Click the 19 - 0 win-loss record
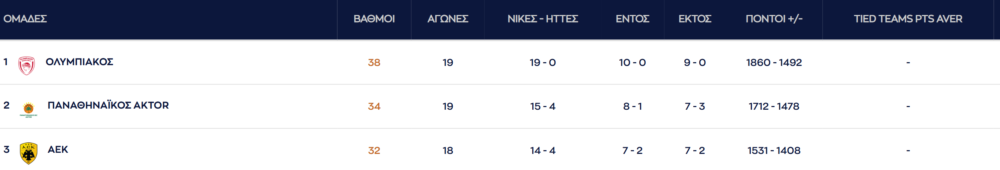 [542, 63]
